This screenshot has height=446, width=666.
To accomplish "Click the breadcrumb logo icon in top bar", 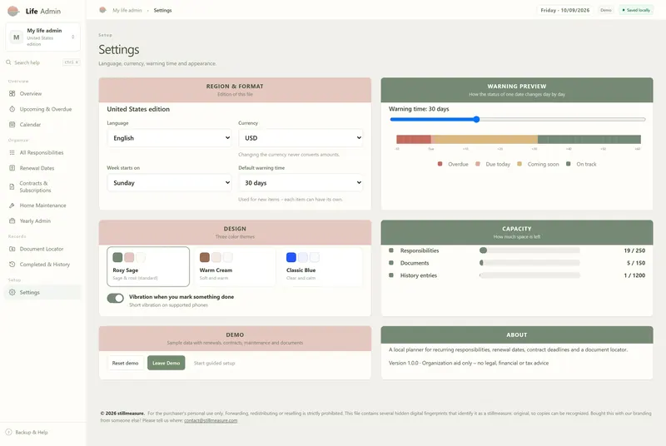I will pos(102,10).
